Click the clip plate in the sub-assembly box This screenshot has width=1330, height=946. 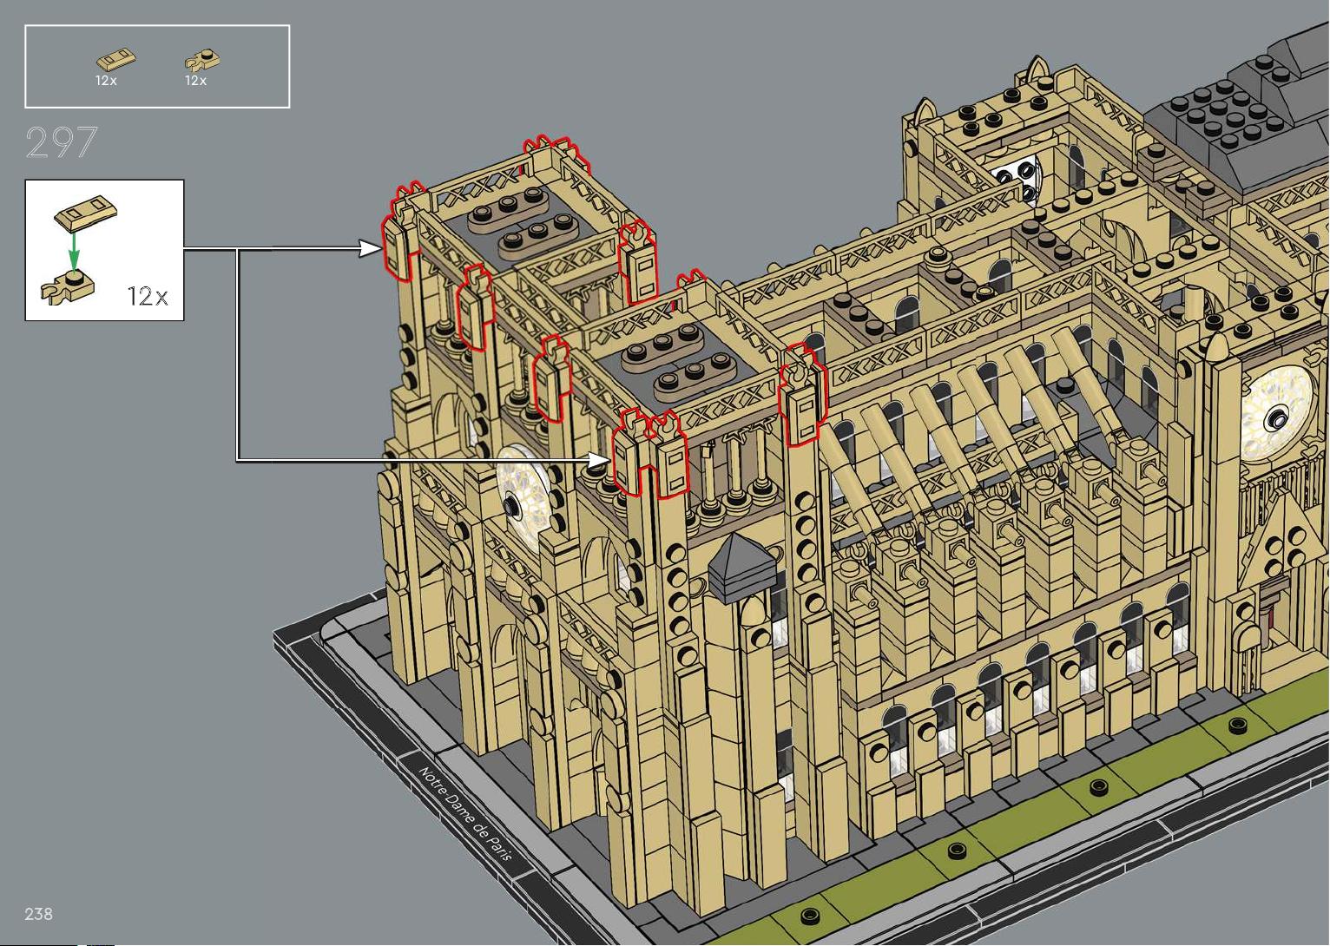pos(68,286)
